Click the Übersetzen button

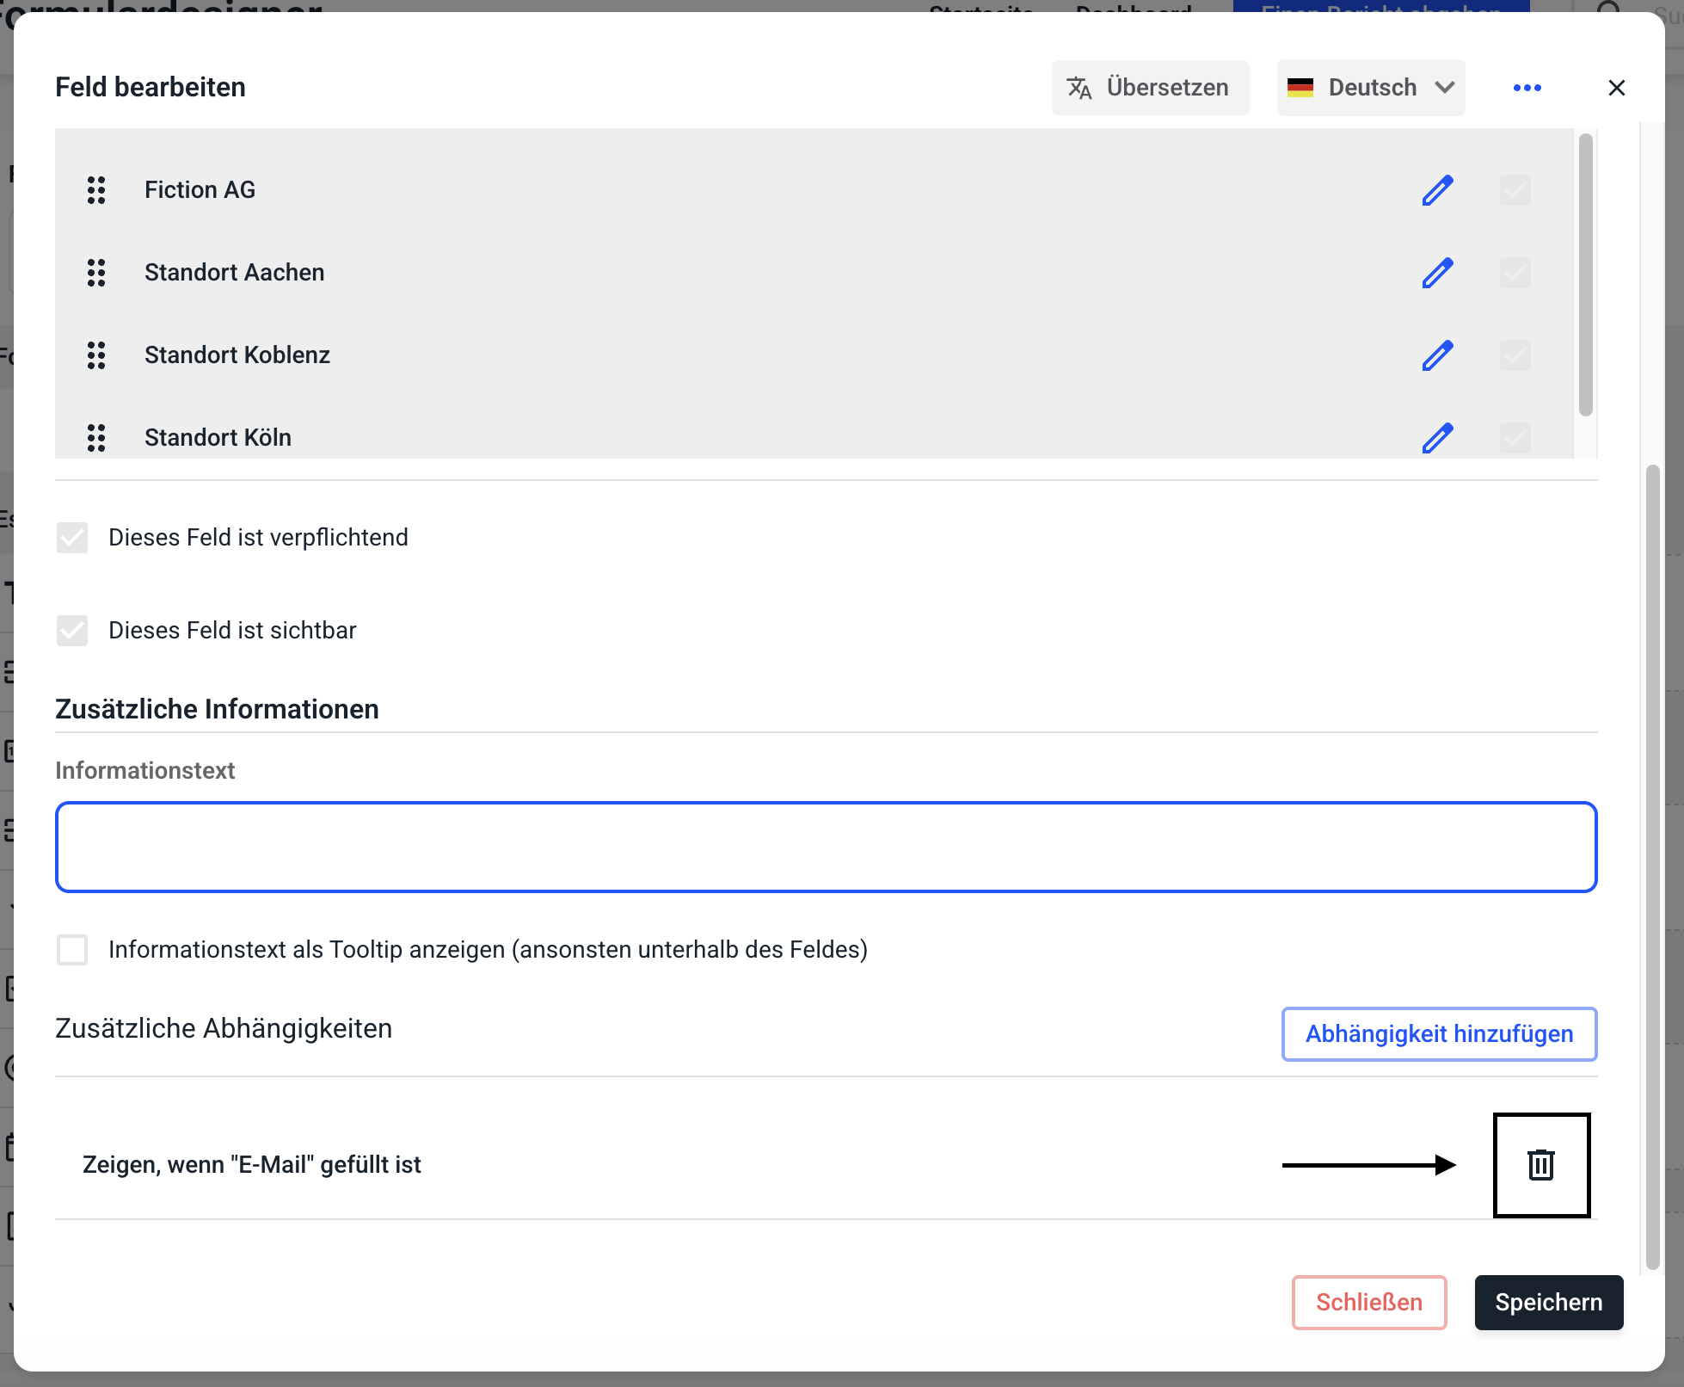[1149, 88]
